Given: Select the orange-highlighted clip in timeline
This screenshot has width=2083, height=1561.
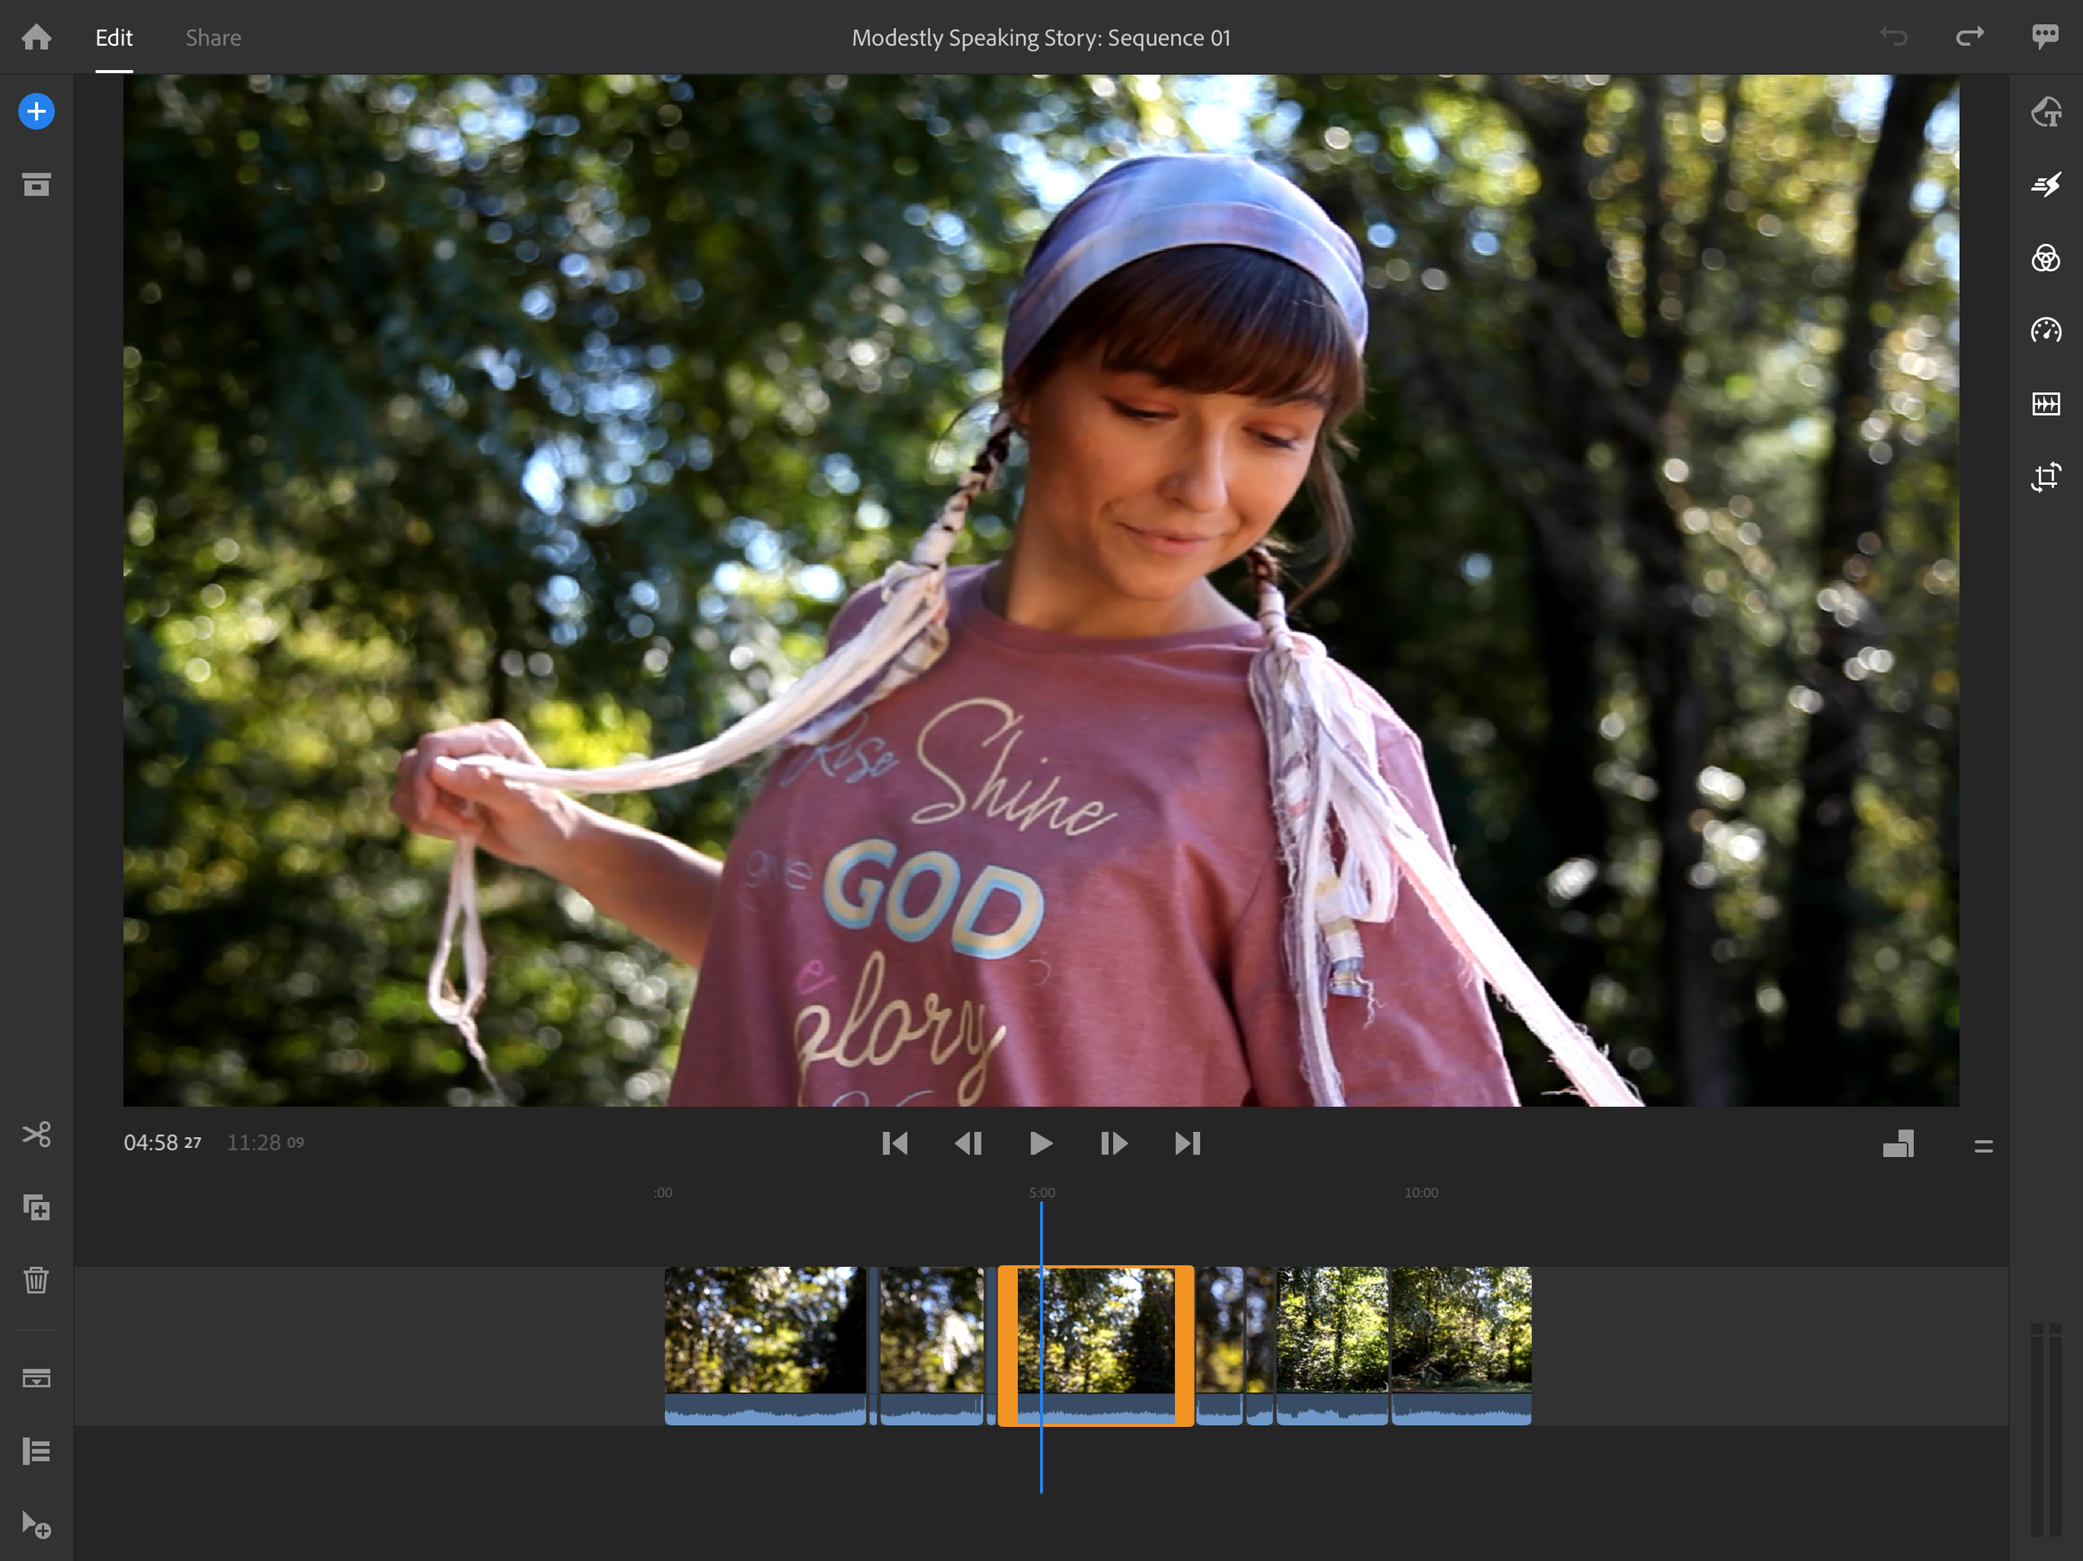Looking at the screenshot, I should pyautogui.click(x=1096, y=1346).
